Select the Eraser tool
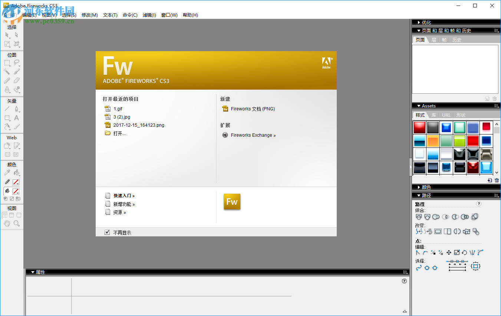501x316 pixels. (x=16, y=80)
